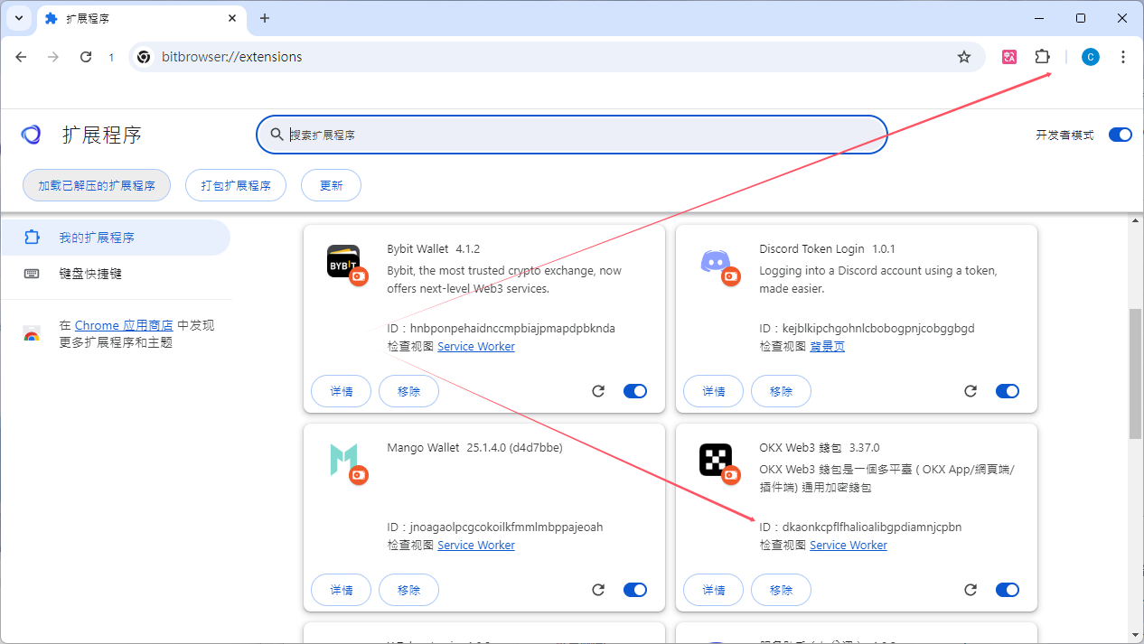1144x644 pixels.
Task: Remove Discord Token Login extension
Action: pos(781,391)
